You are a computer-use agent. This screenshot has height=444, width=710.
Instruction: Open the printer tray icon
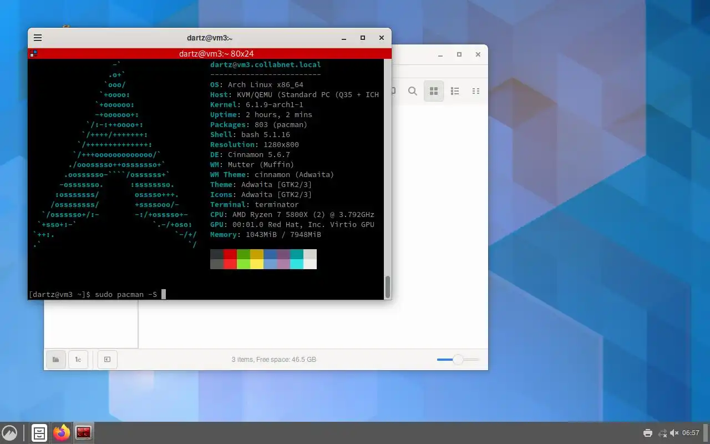point(647,433)
